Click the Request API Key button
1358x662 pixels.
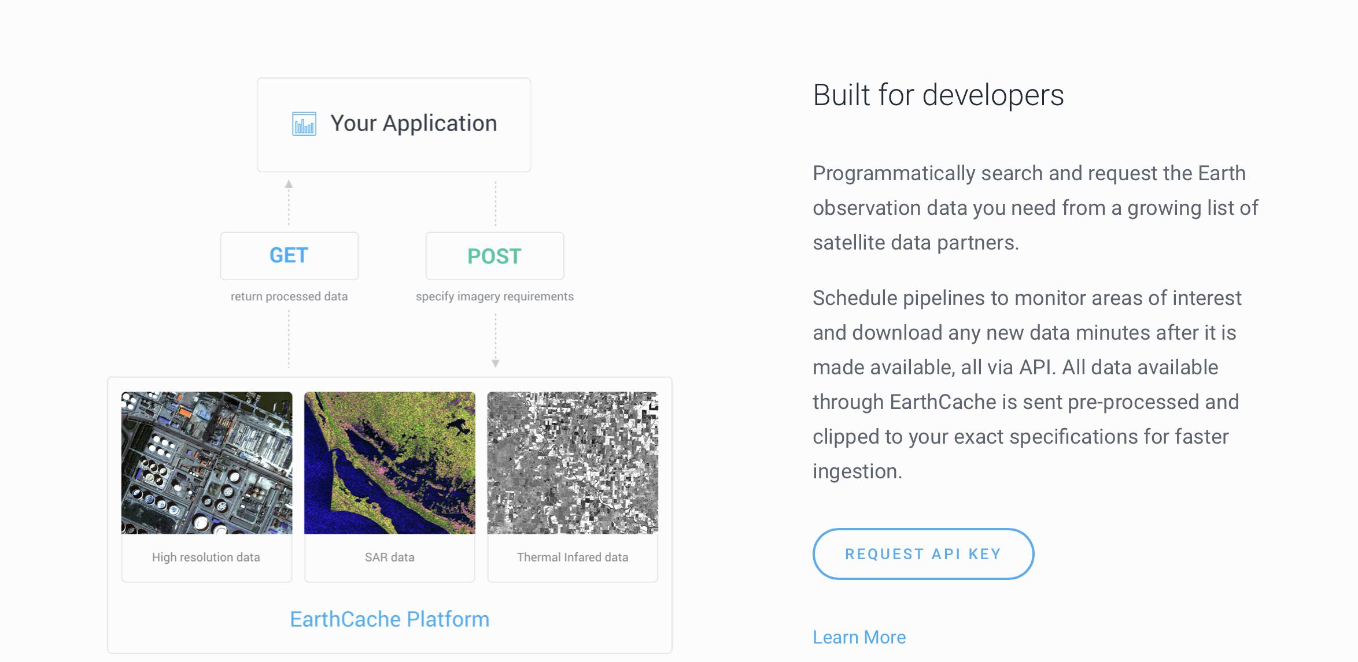point(923,554)
